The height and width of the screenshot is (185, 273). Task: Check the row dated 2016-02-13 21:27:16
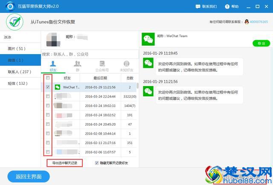pyautogui.click(x=48, y=143)
